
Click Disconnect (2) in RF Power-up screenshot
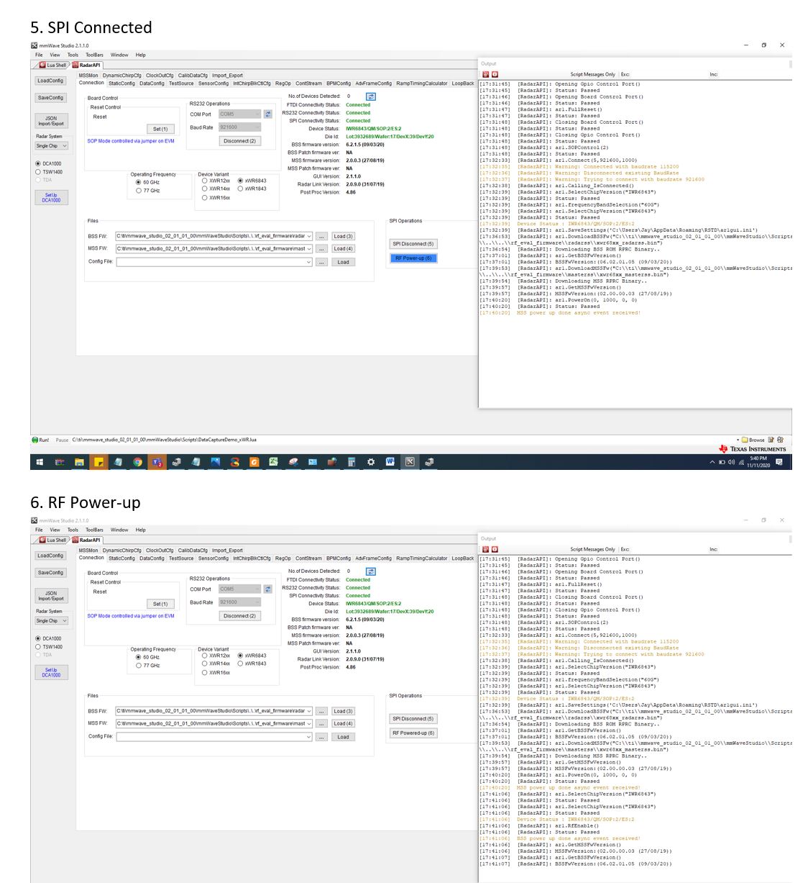click(239, 616)
